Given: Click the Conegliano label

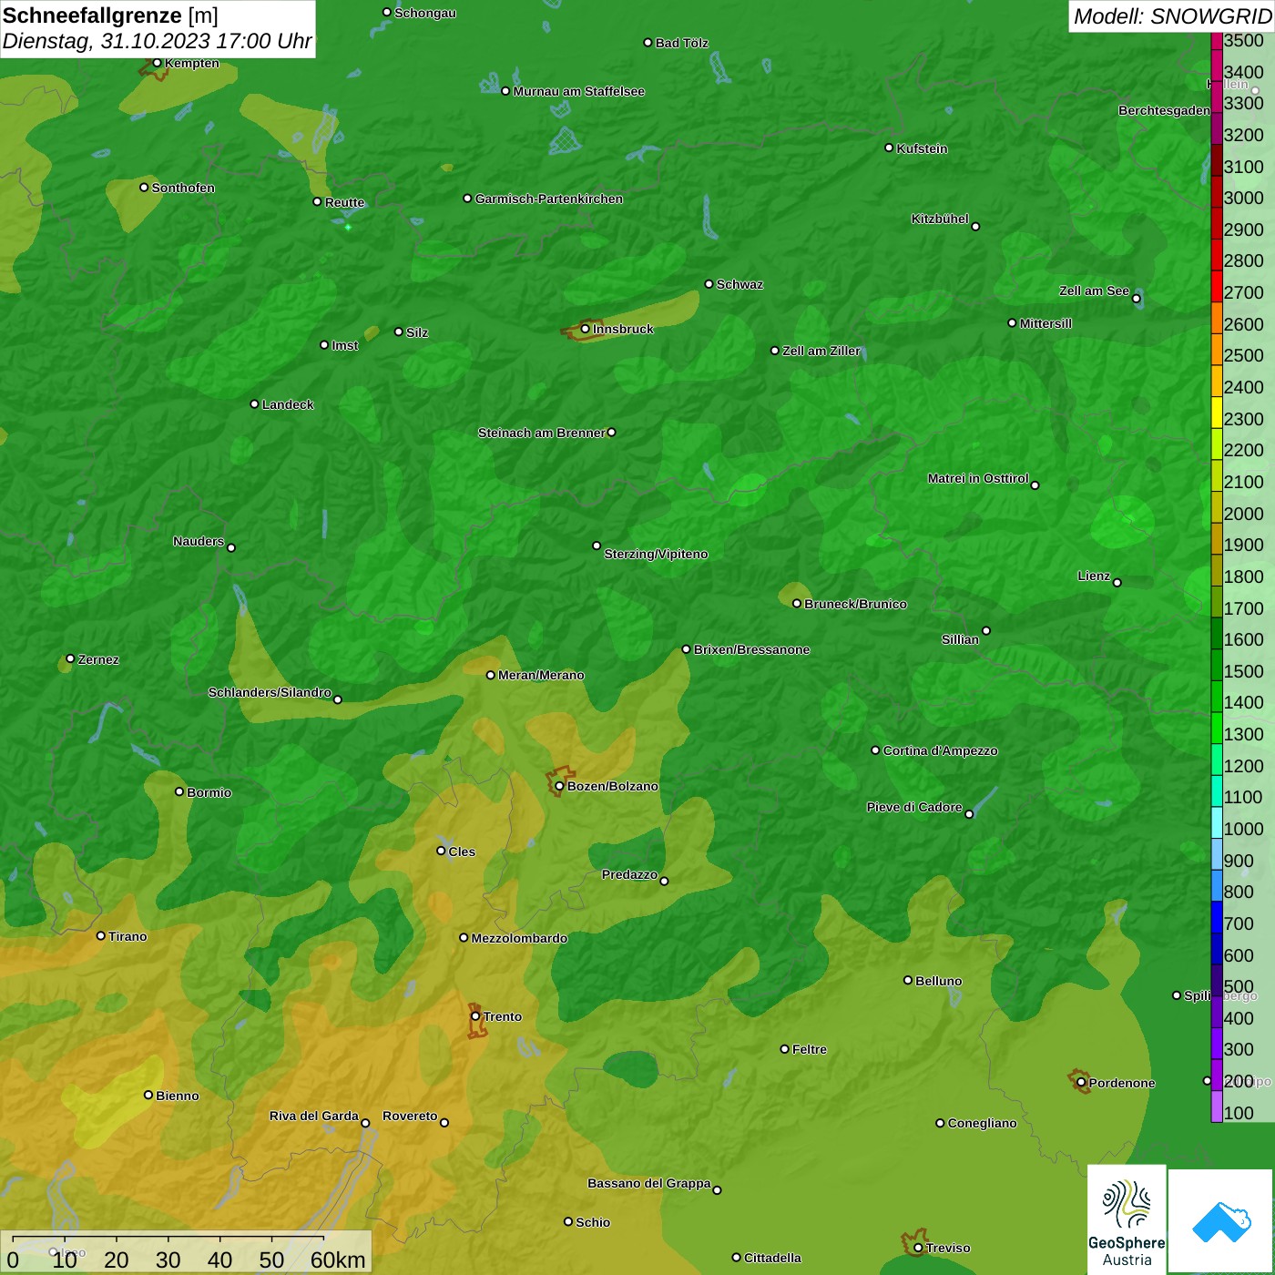Looking at the screenshot, I should 982,1123.
